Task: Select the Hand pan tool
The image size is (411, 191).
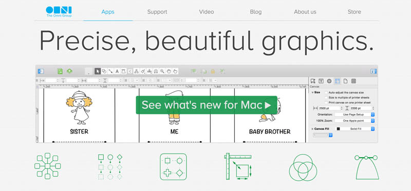Action: 169,71
